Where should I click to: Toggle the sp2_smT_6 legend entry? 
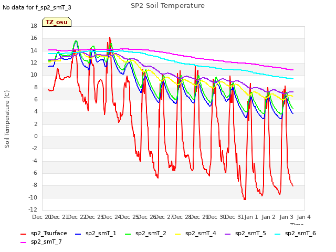pyautogui.click(x=295, y=233)
